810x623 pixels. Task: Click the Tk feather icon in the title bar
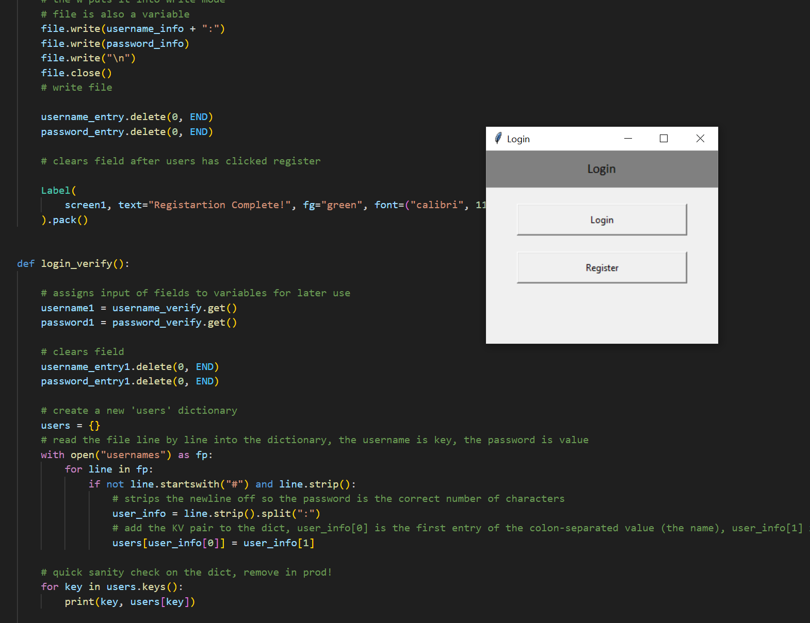(x=498, y=139)
